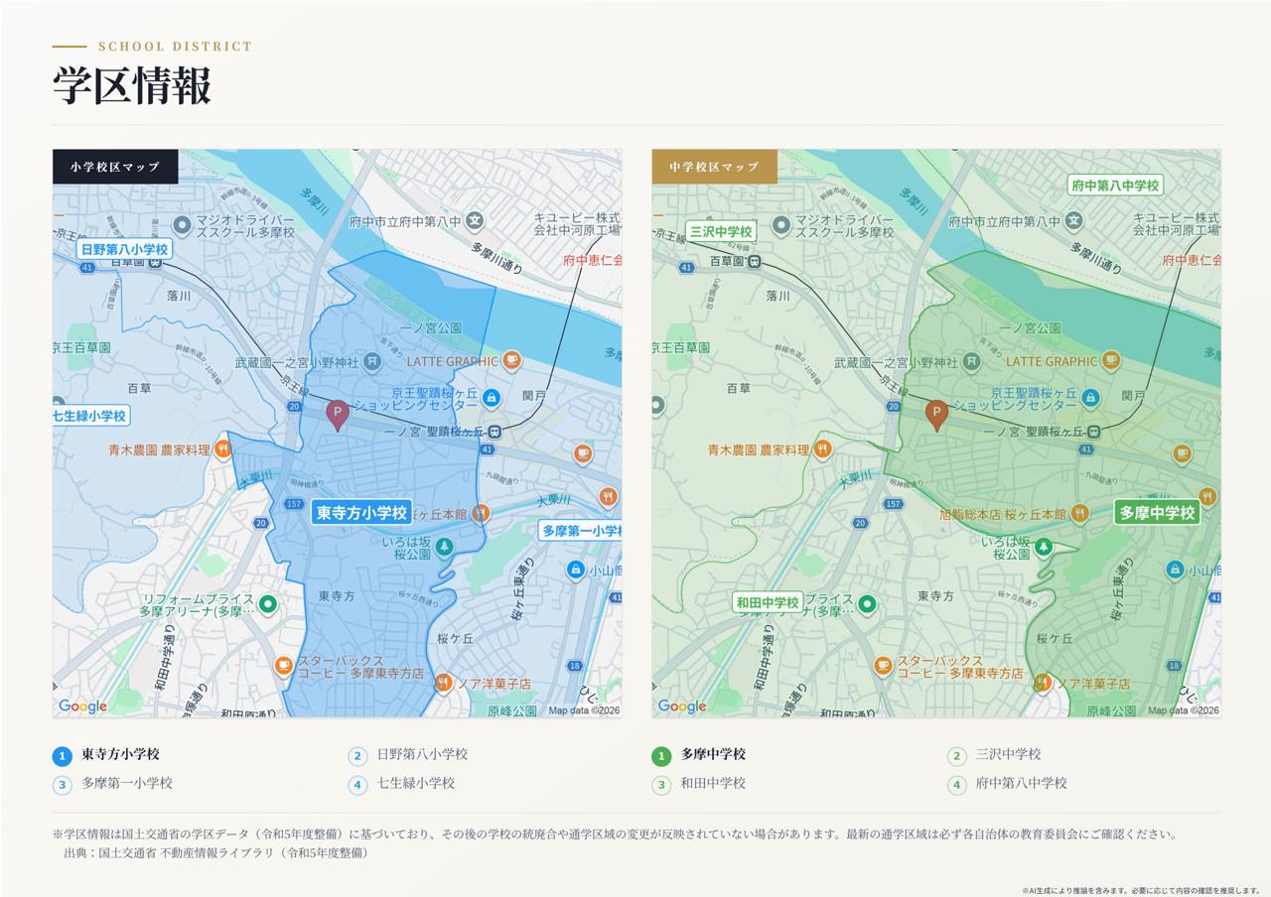This screenshot has height=897, width=1271.
Task: Click スターバックス coffee icon on right map
Action: pyautogui.click(x=883, y=666)
